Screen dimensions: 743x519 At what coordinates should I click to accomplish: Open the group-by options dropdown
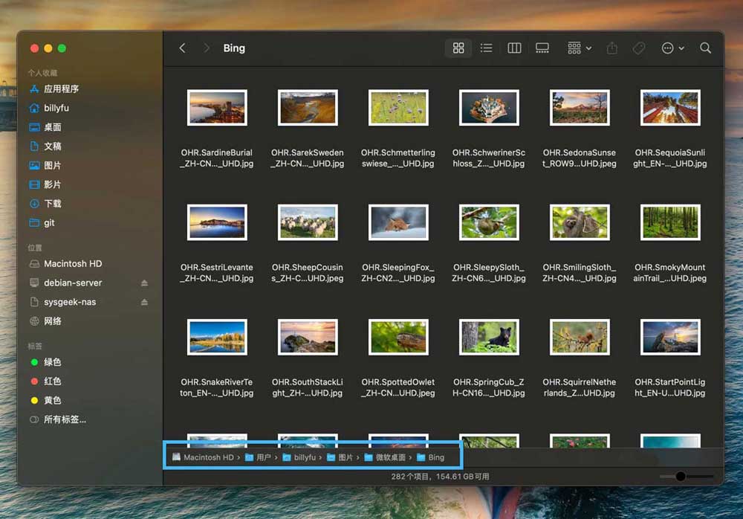pyautogui.click(x=580, y=48)
